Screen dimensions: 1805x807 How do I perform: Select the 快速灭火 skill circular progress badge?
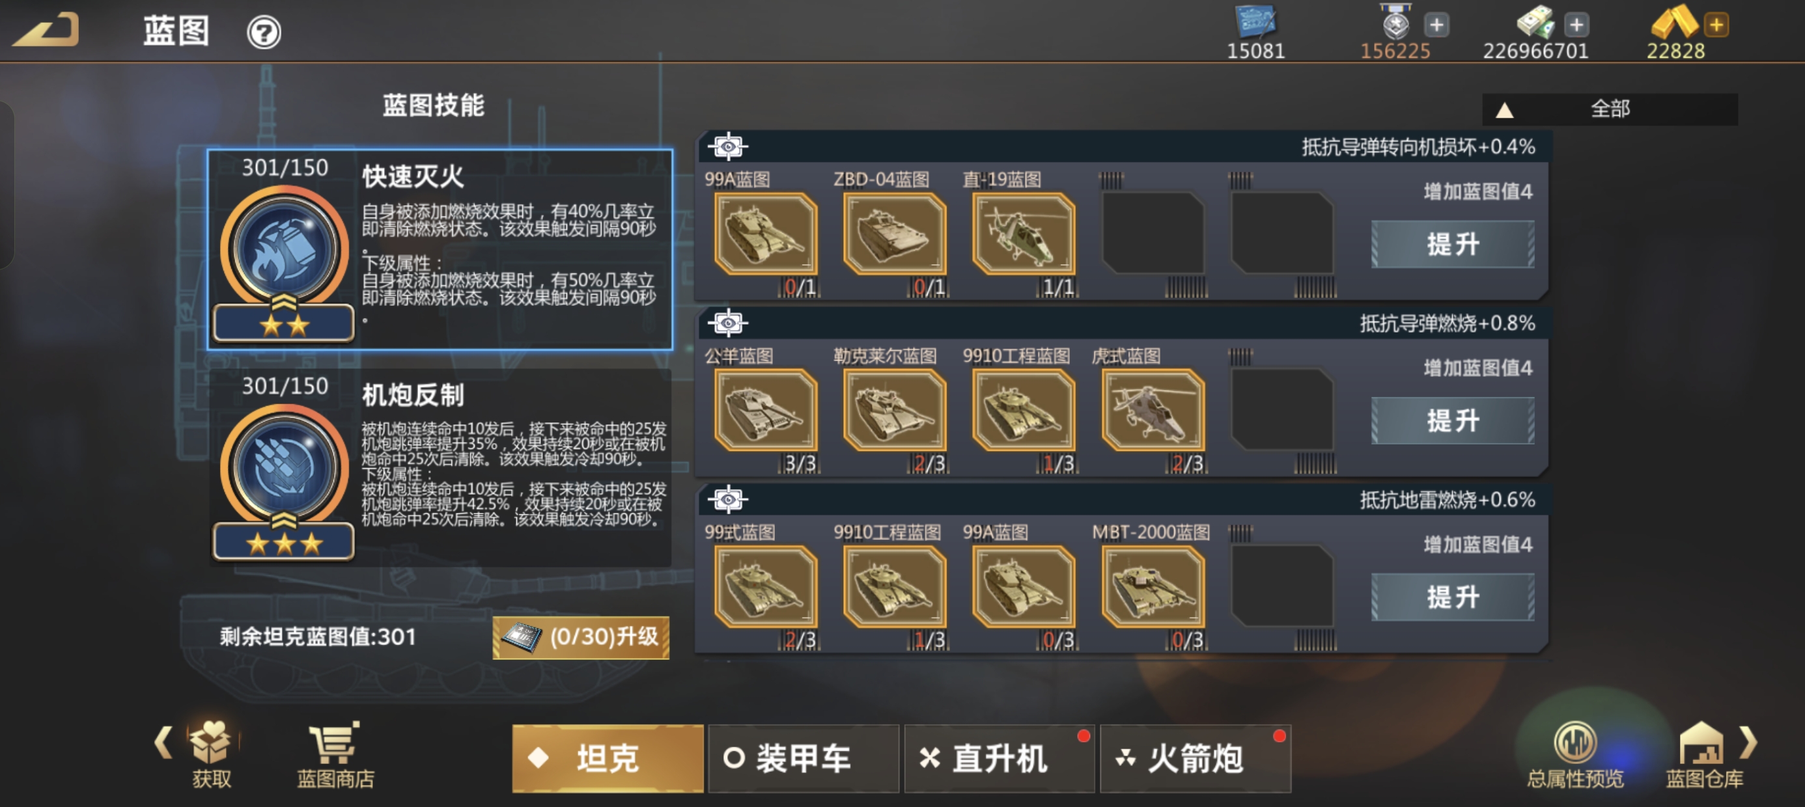284,249
